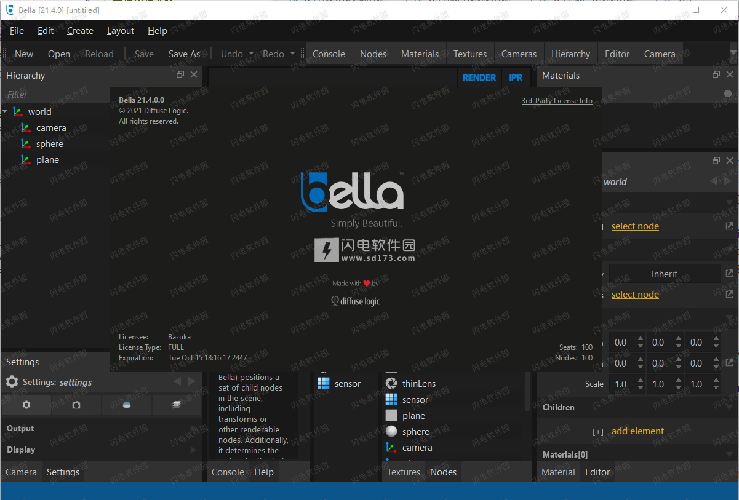
Task: Open the 3rd-Party License Info link
Action: (x=557, y=101)
